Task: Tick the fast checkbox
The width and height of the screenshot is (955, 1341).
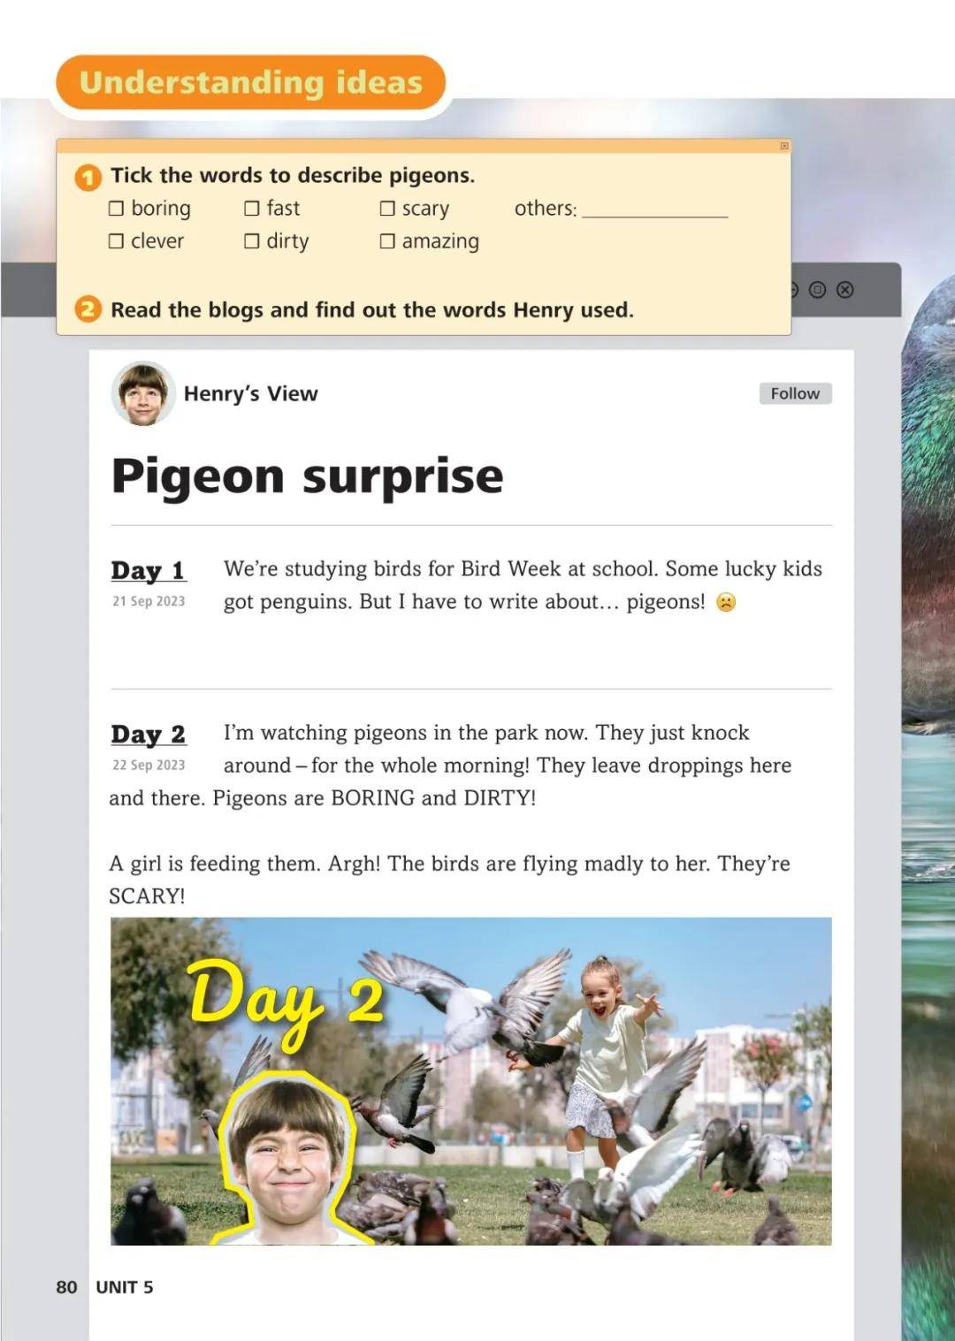Action: (252, 209)
